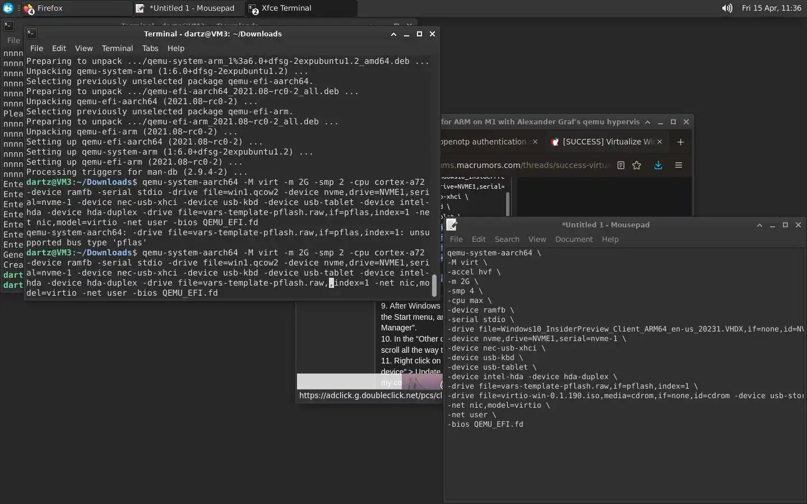This screenshot has height=504, width=807.
Task: Click the Mousepad window title icon
Action: pyautogui.click(x=452, y=225)
